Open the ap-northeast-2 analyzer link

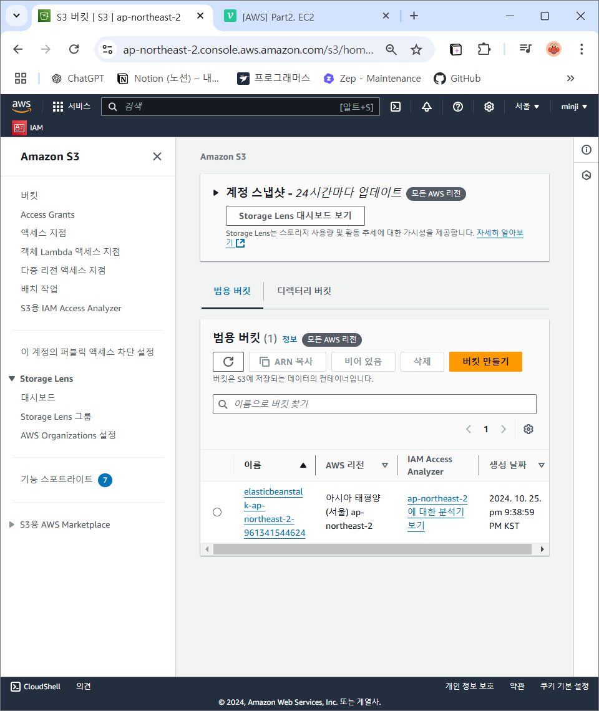(437, 512)
